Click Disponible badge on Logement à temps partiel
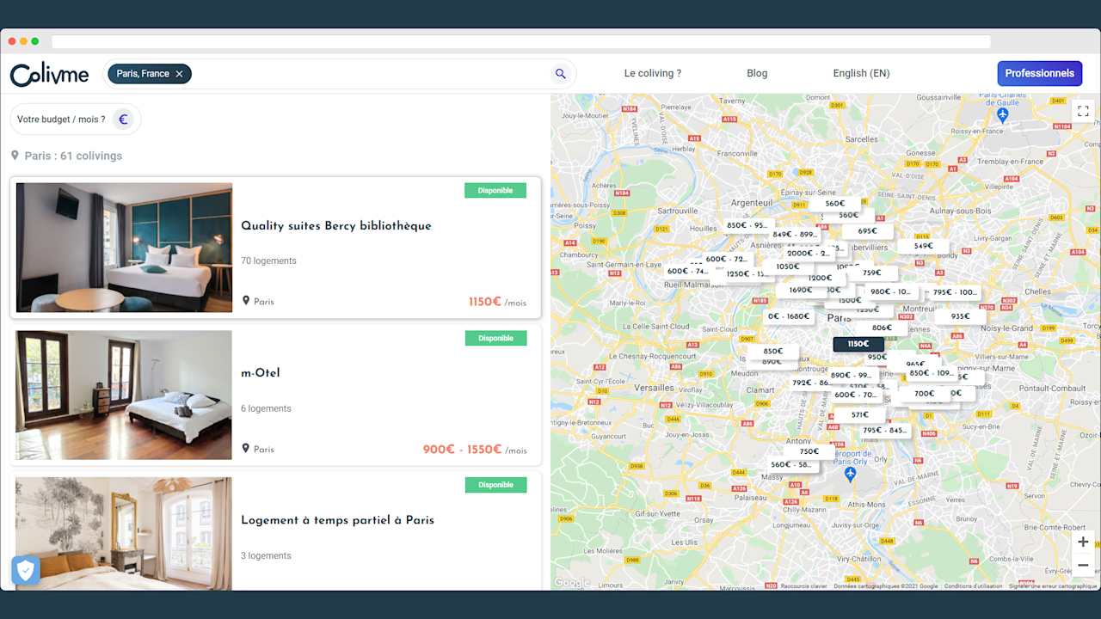This screenshot has height=619, width=1101. coord(495,485)
